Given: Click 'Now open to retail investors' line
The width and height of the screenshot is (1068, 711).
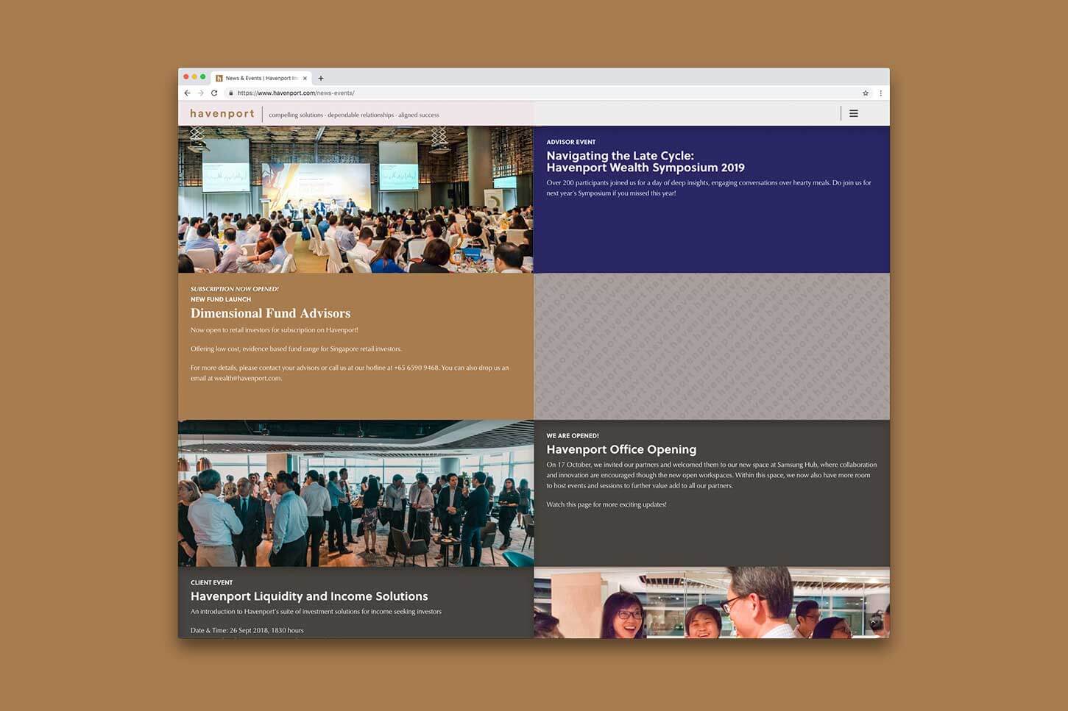Looking at the screenshot, I should pos(274,330).
